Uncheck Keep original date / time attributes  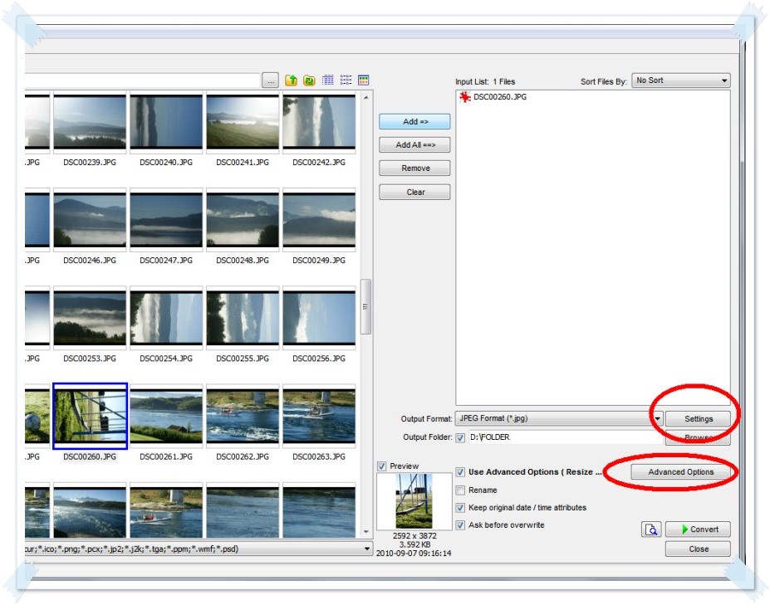tap(461, 508)
